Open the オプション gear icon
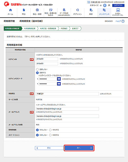This screenshot has height=162, width=128. (78, 10)
